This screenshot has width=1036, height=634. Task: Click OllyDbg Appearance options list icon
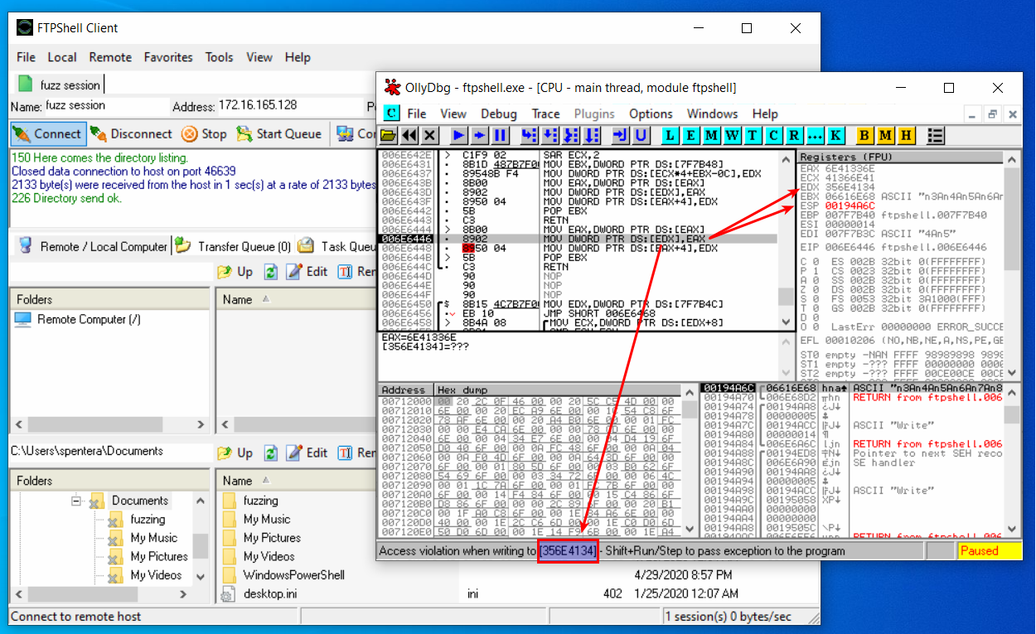click(x=936, y=135)
